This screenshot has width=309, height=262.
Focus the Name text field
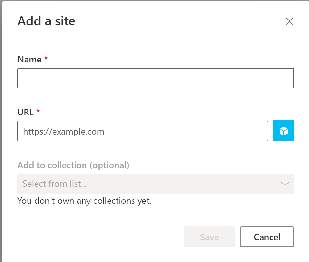(155, 78)
